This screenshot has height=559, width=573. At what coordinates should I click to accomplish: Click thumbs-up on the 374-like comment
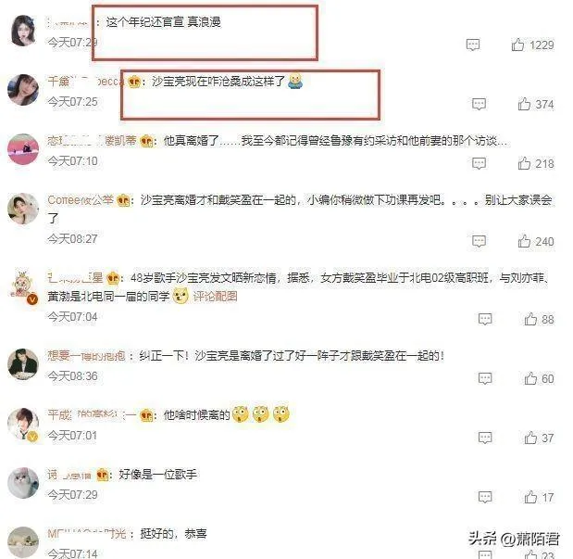pos(524,104)
